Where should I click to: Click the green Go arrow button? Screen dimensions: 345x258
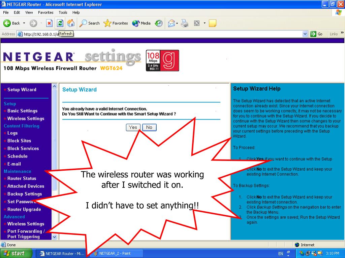313,34
